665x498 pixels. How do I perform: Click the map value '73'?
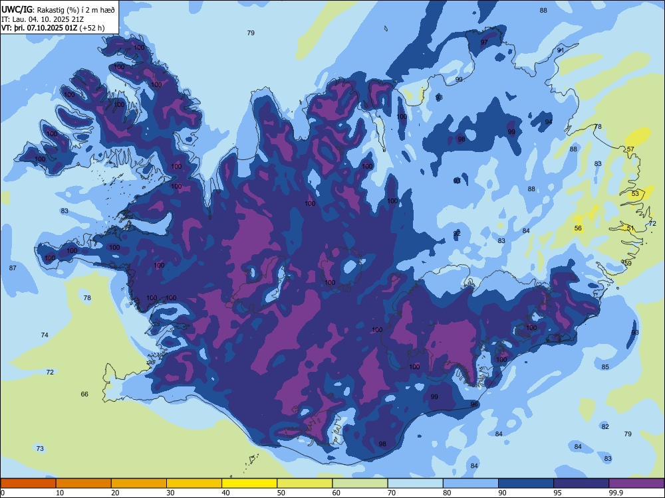(x=40, y=448)
